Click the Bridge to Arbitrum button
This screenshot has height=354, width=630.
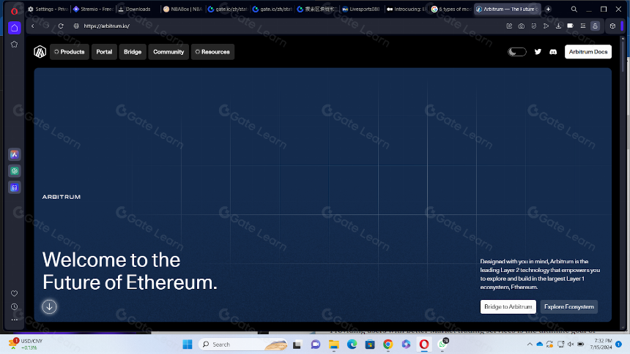(508, 306)
